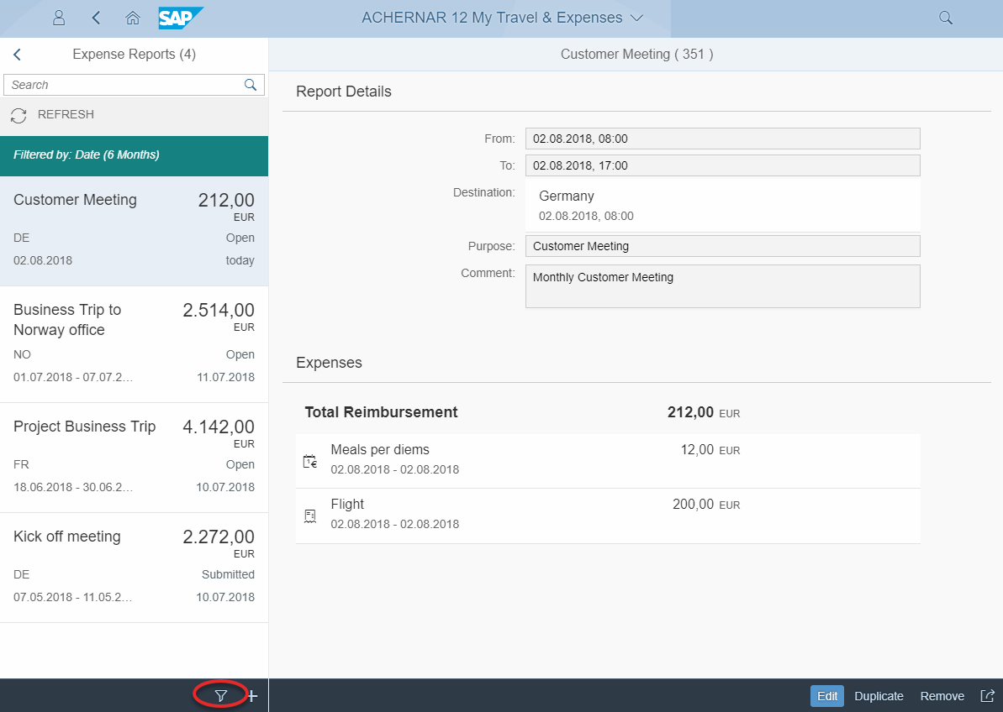Open the Meals per diems expense row

(x=608, y=461)
